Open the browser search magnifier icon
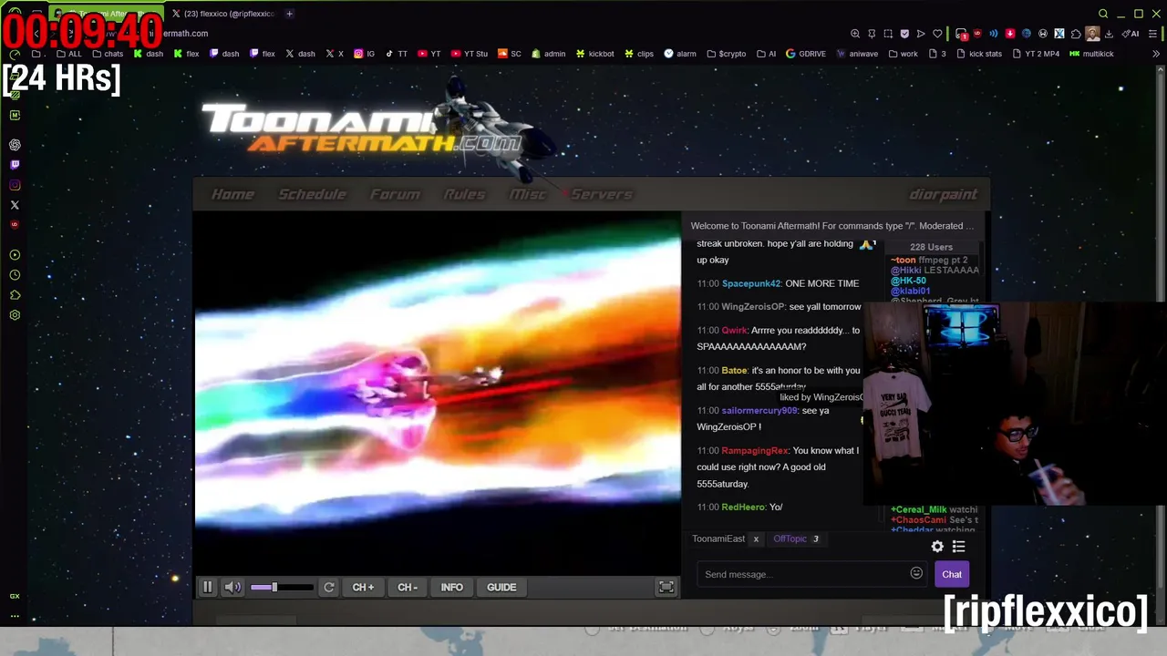Image resolution: width=1167 pixels, height=656 pixels. (x=1103, y=14)
